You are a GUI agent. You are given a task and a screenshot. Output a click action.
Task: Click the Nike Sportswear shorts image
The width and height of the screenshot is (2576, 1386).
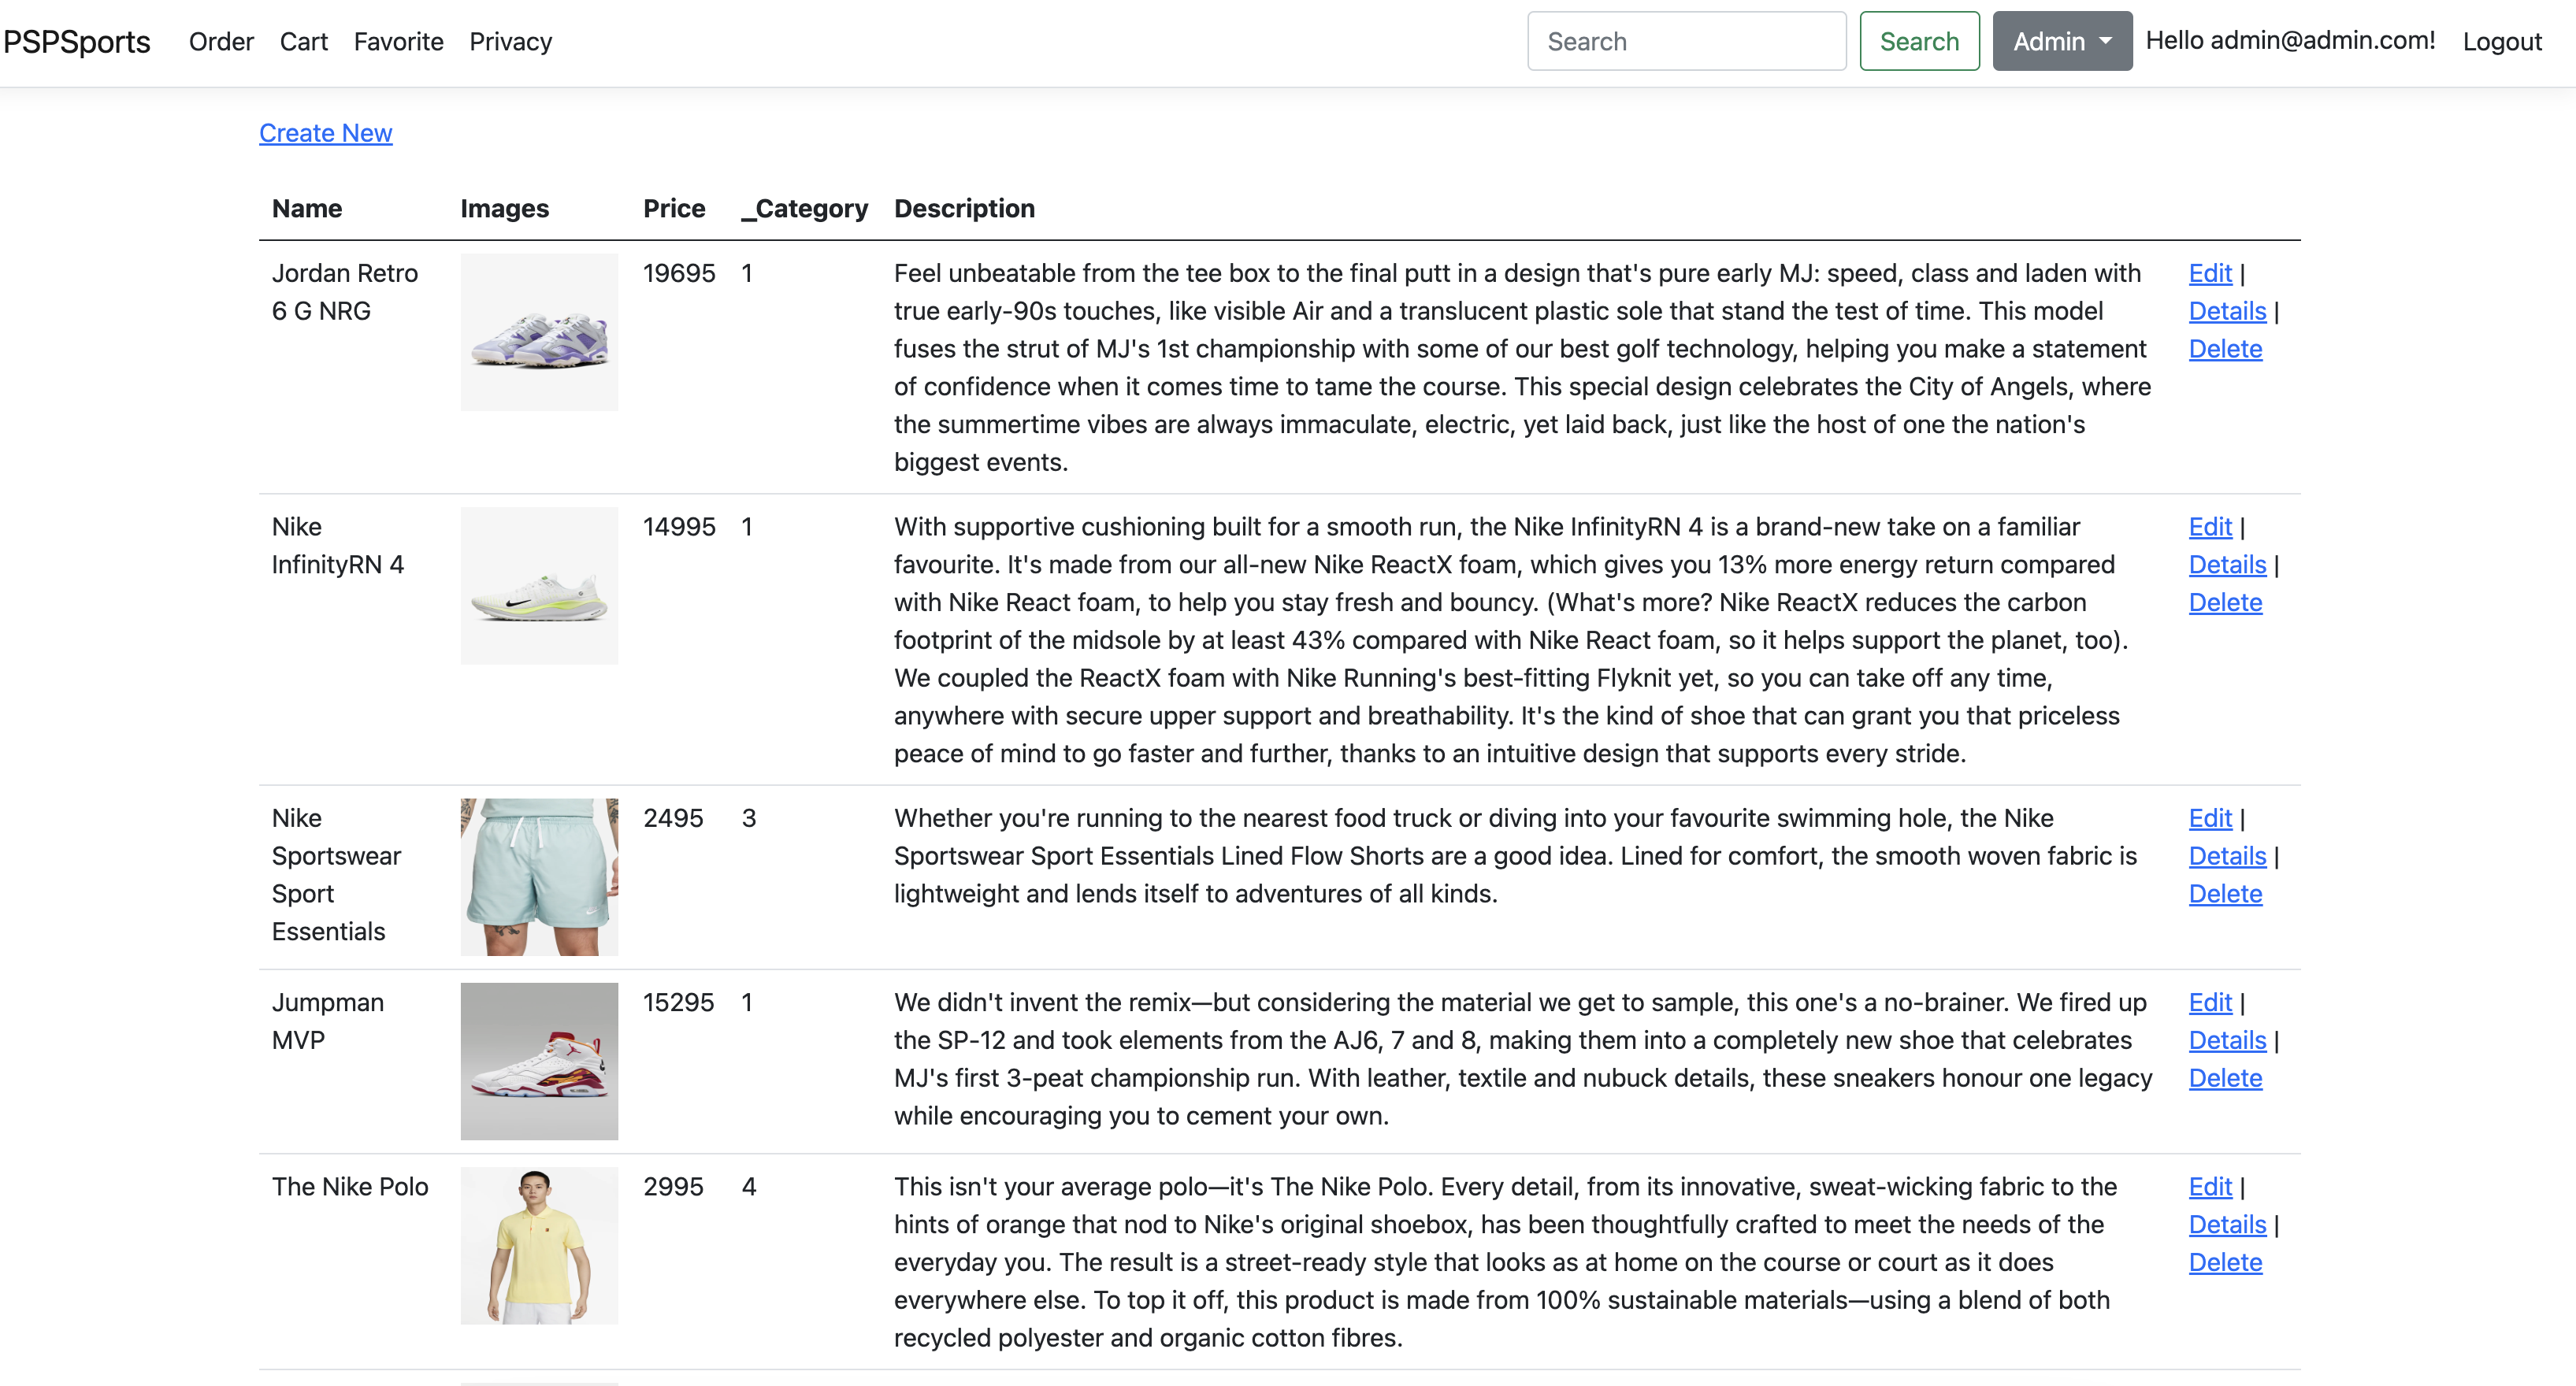[539, 876]
